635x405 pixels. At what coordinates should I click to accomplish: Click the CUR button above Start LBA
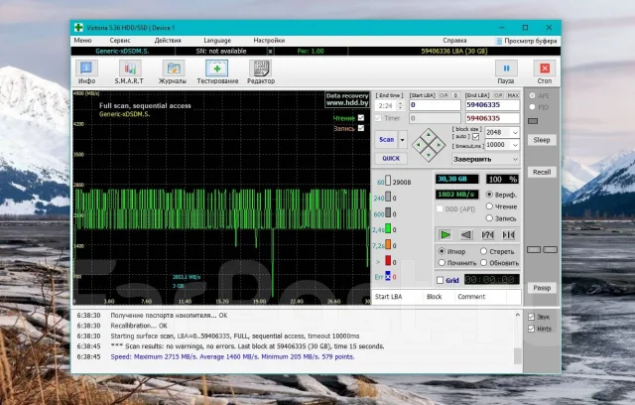point(444,95)
